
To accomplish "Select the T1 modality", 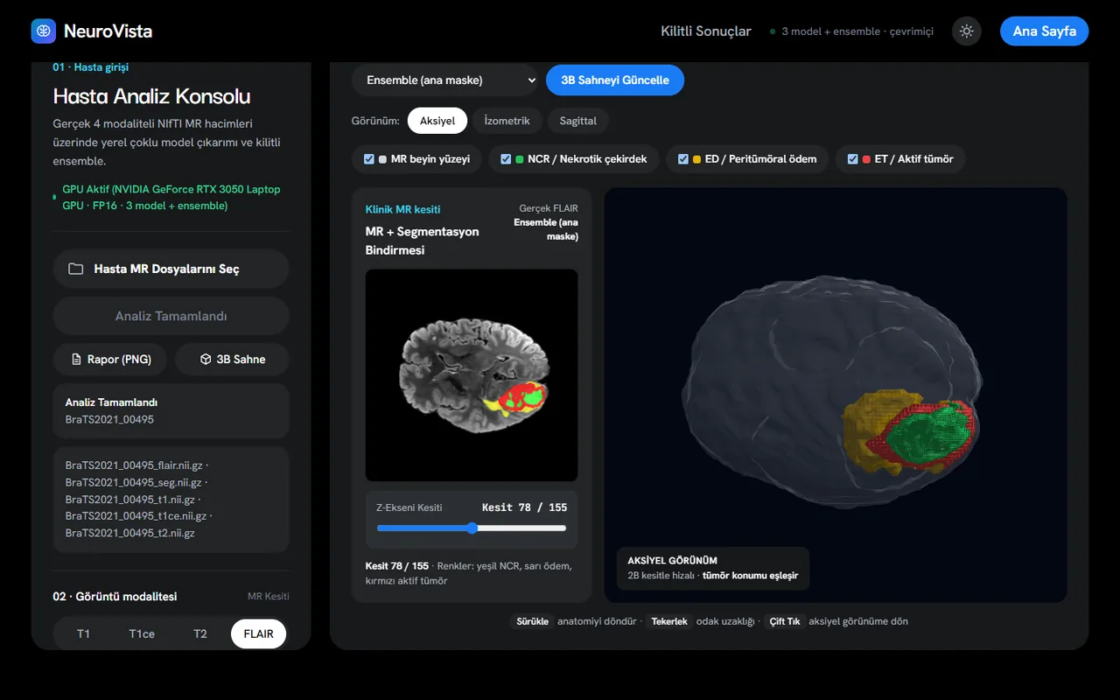I will pyautogui.click(x=83, y=633).
